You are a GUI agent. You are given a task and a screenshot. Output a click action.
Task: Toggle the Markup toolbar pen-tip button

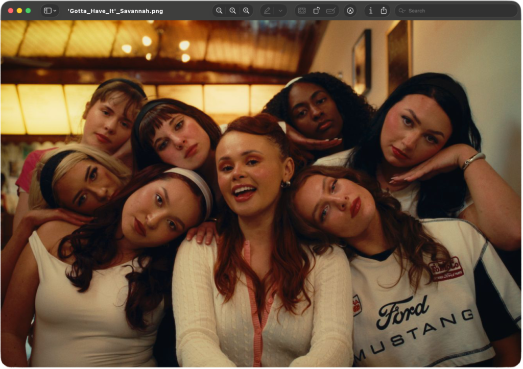click(350, 11)
